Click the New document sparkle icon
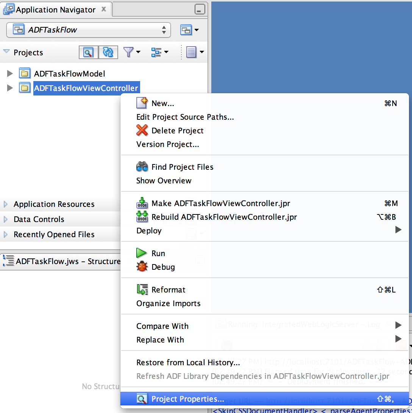412x413 pixels. [x=142, y=103]
